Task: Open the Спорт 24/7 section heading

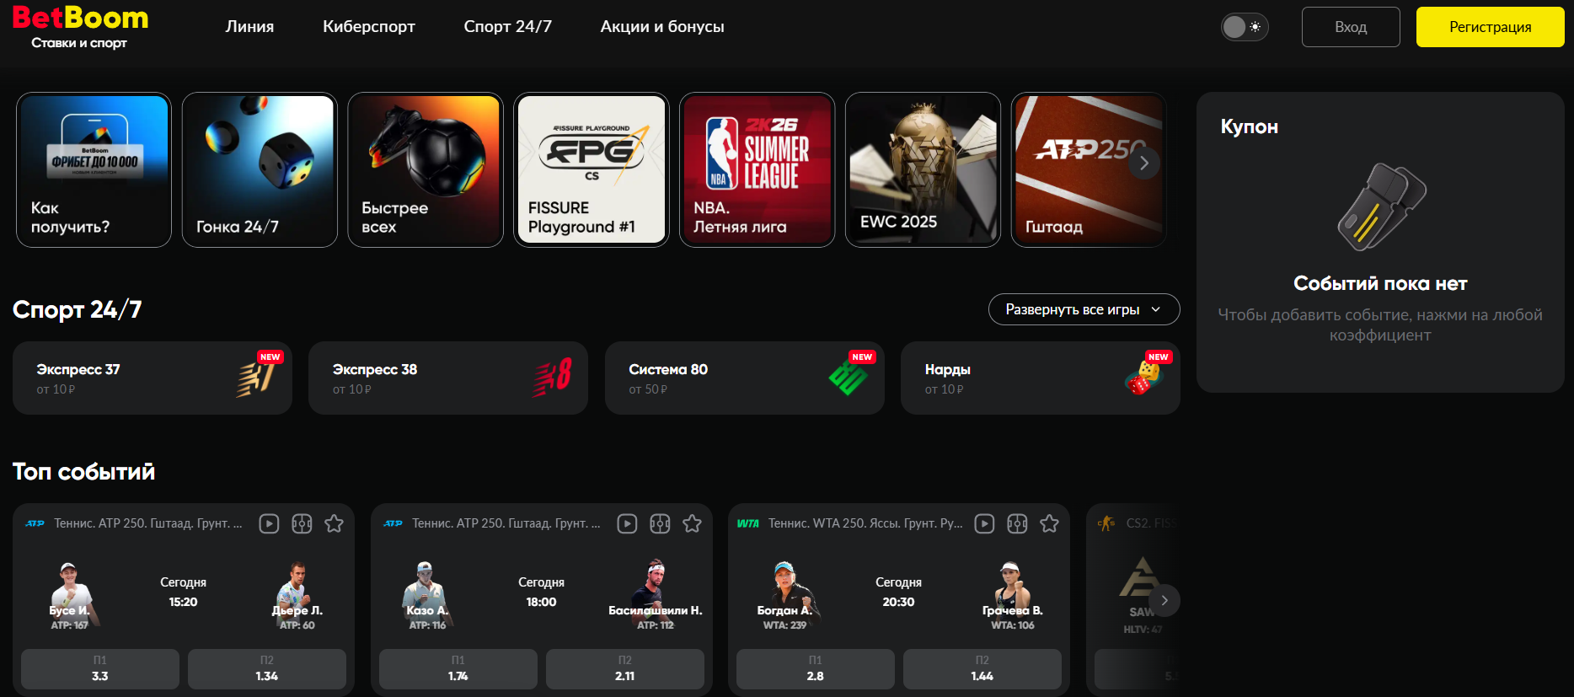Action: pos(77,309)
